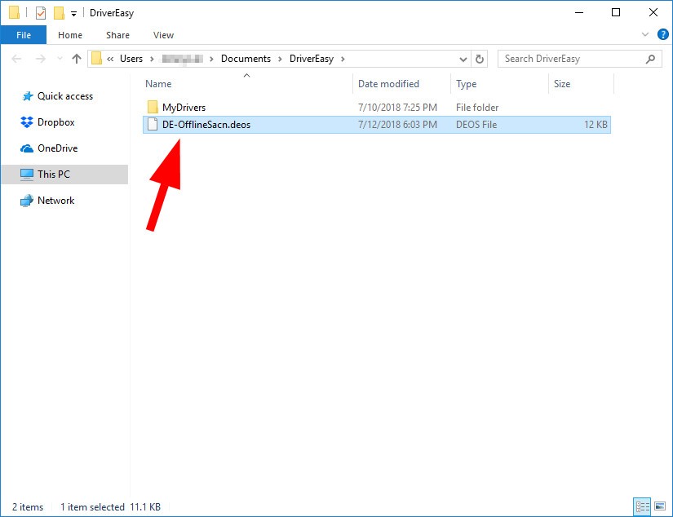Maximize the DriverEasy window
The image size is (673, 517).
pyautogui.click(x=616, y=12)
